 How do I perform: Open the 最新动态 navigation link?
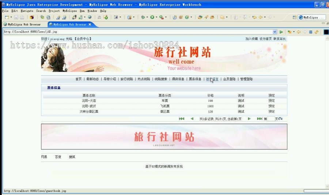[92, 79]
